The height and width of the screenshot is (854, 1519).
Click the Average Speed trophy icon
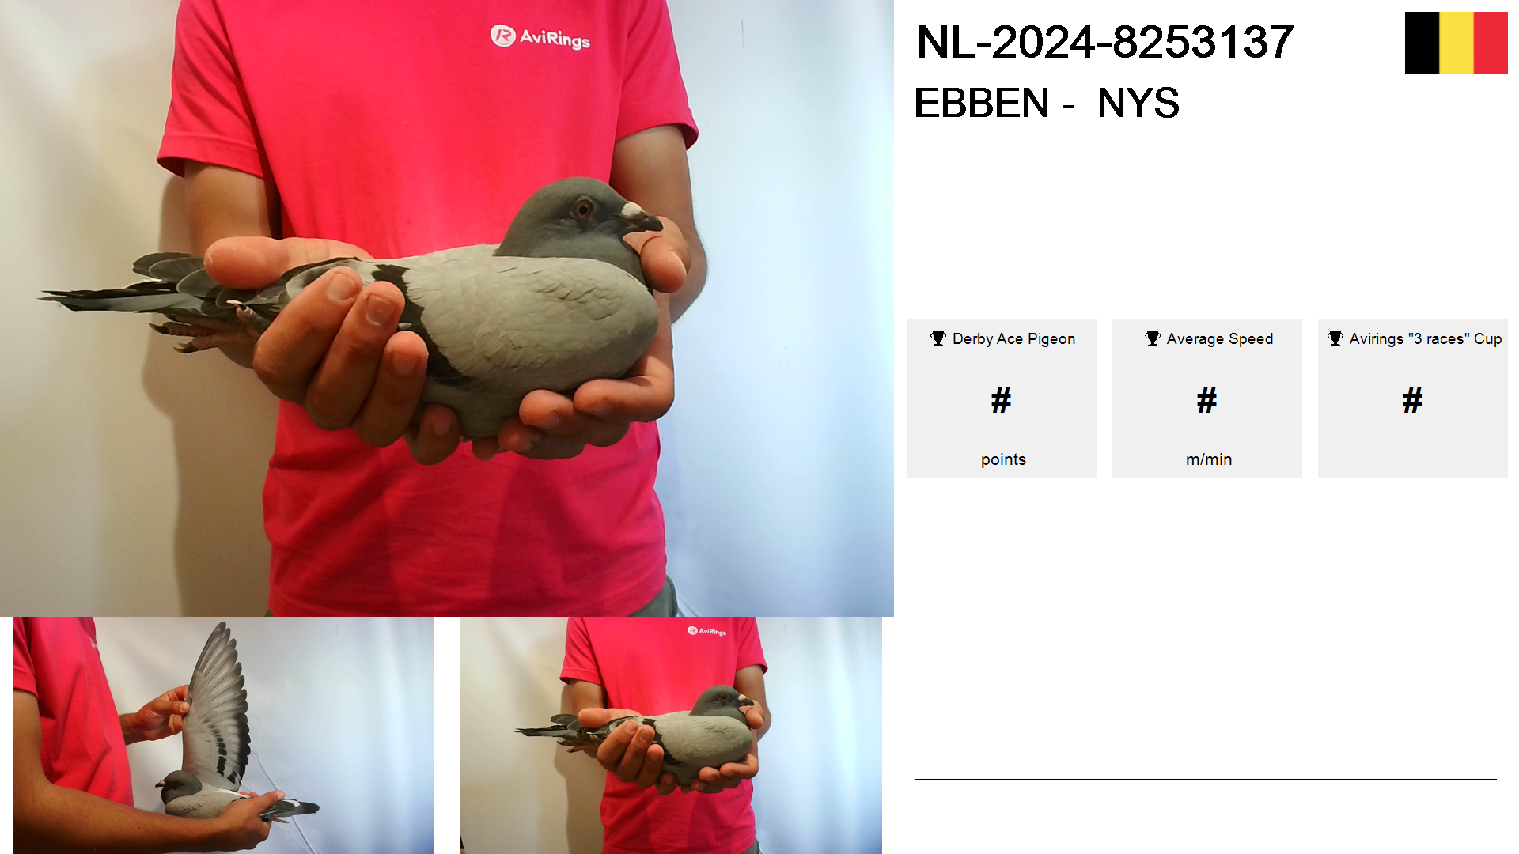1153,338
